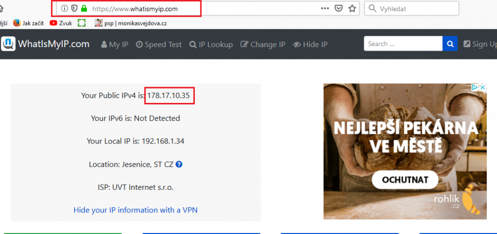Open the WhatIsMyIP.com logo home link

pyautogui.click(x=45, y=44)
